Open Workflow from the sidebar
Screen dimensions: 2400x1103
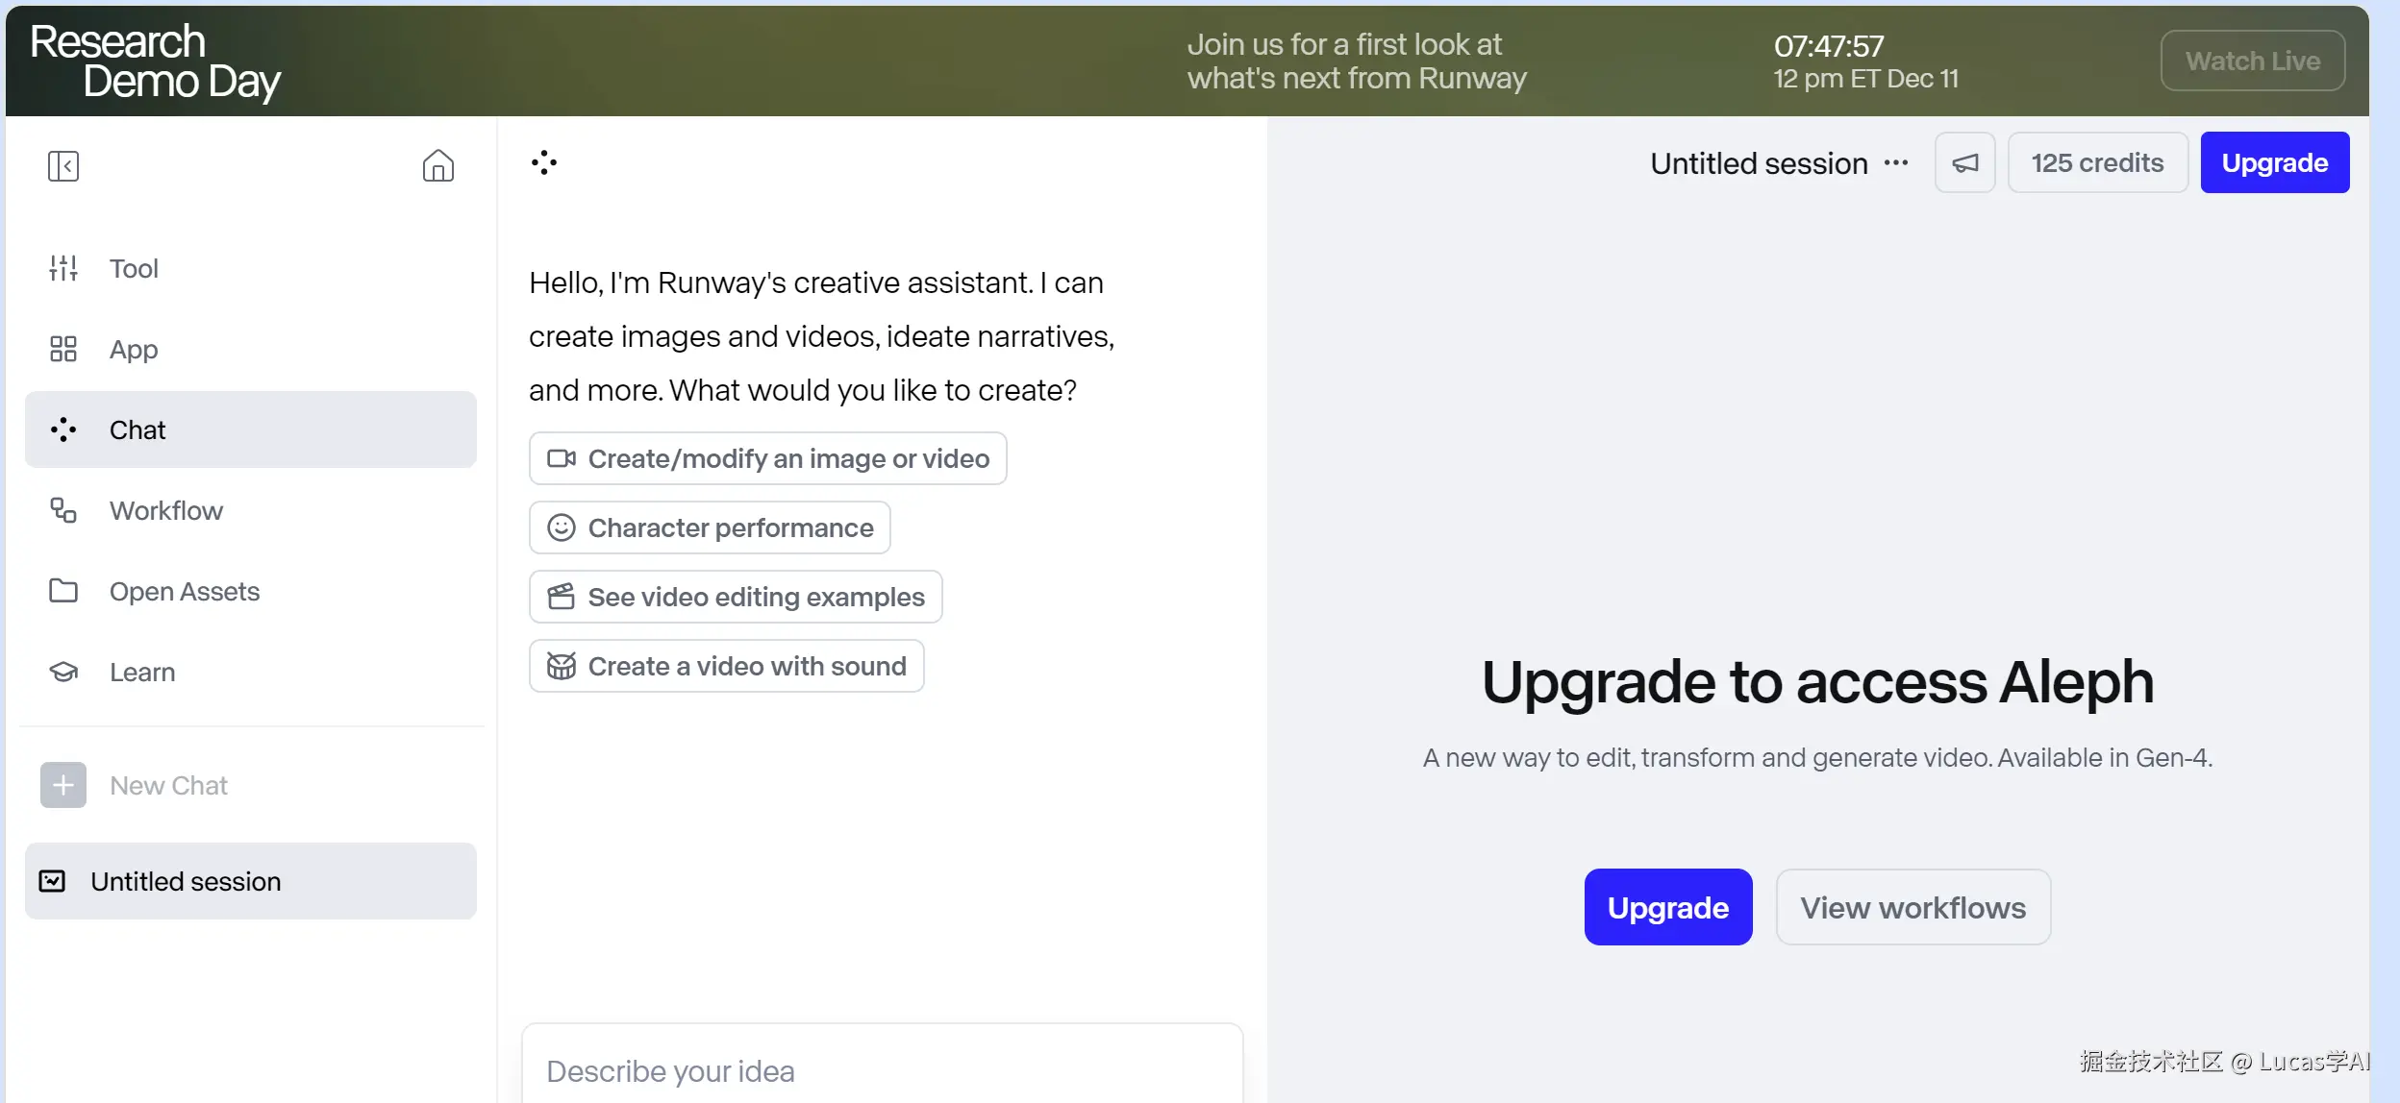[x=165, y=510]
